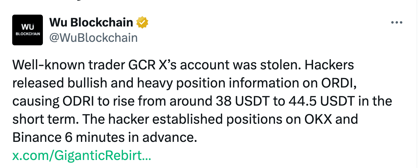Screen dimensions: 419x168
Task: Click the Wu Blockchain profile avatar
Action: (x=27, y=30)
